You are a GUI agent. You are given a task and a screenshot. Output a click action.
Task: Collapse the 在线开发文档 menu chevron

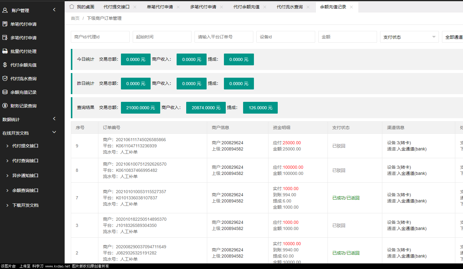54,132
